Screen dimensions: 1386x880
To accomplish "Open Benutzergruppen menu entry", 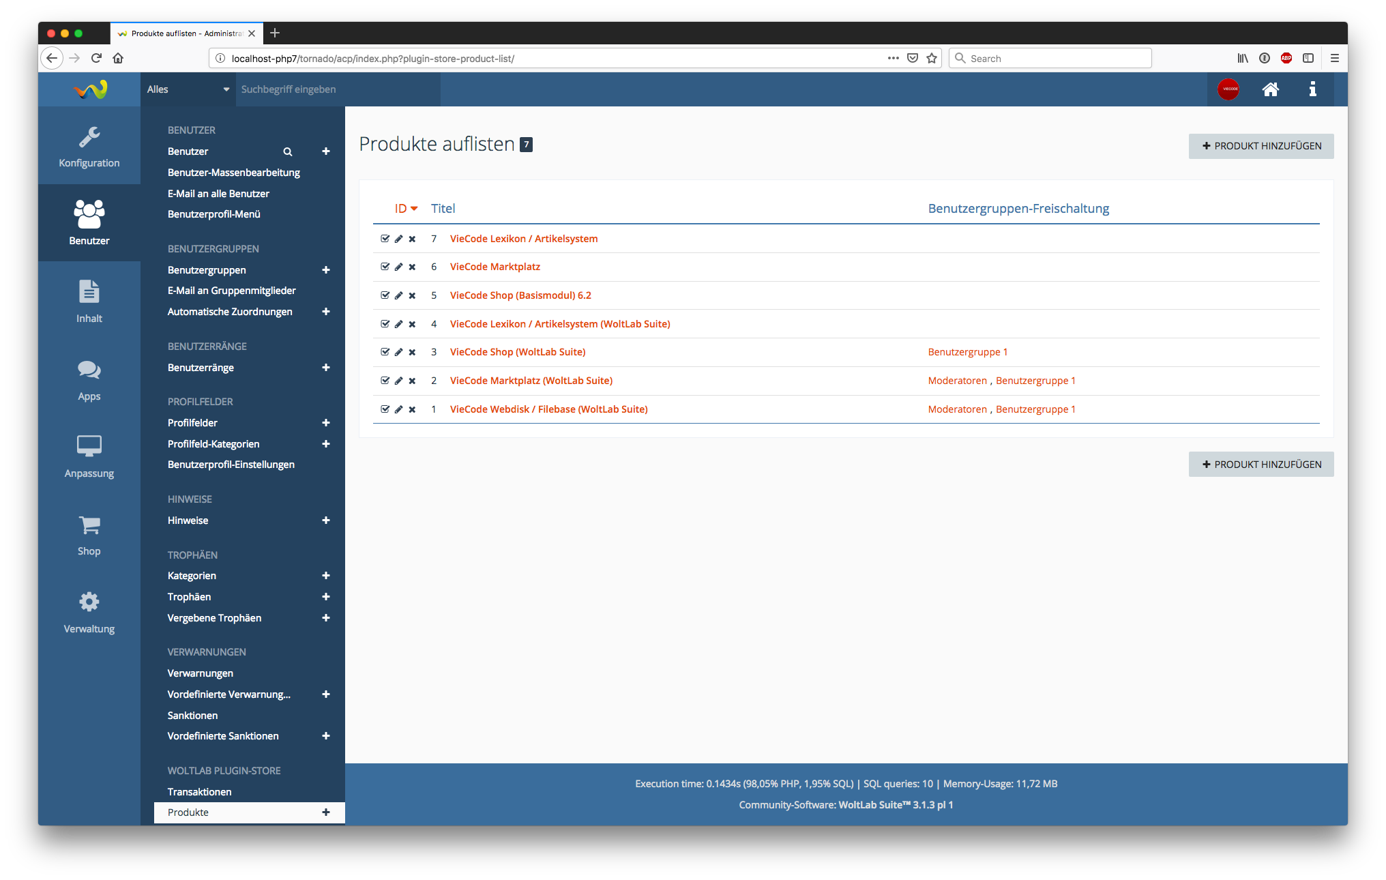I will [207, 270].
